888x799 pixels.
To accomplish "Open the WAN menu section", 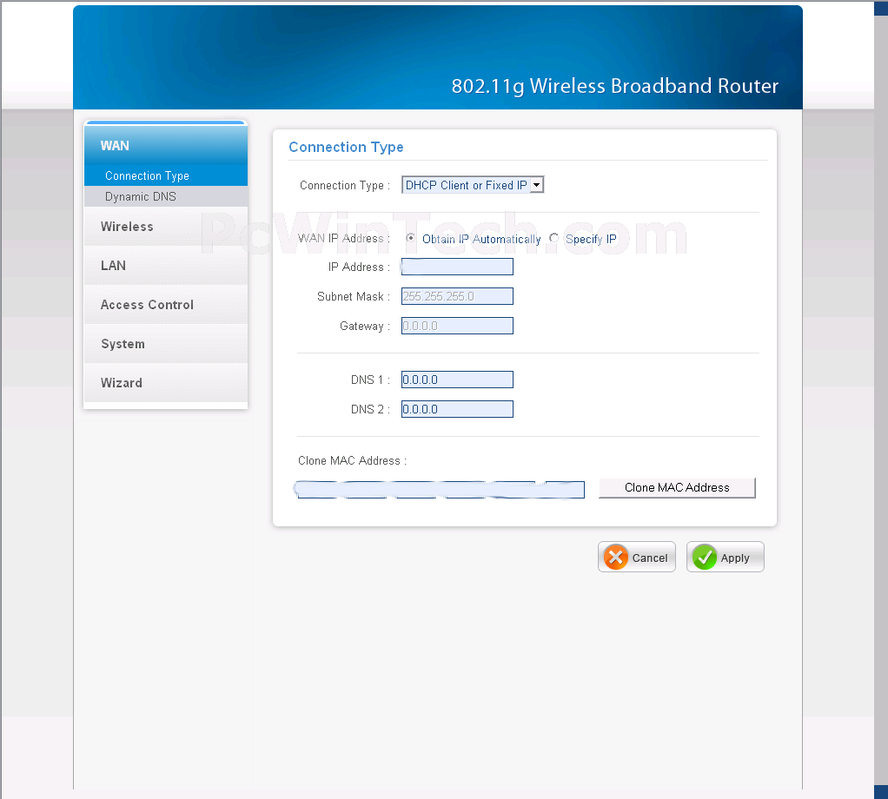I will click(165, 145).
